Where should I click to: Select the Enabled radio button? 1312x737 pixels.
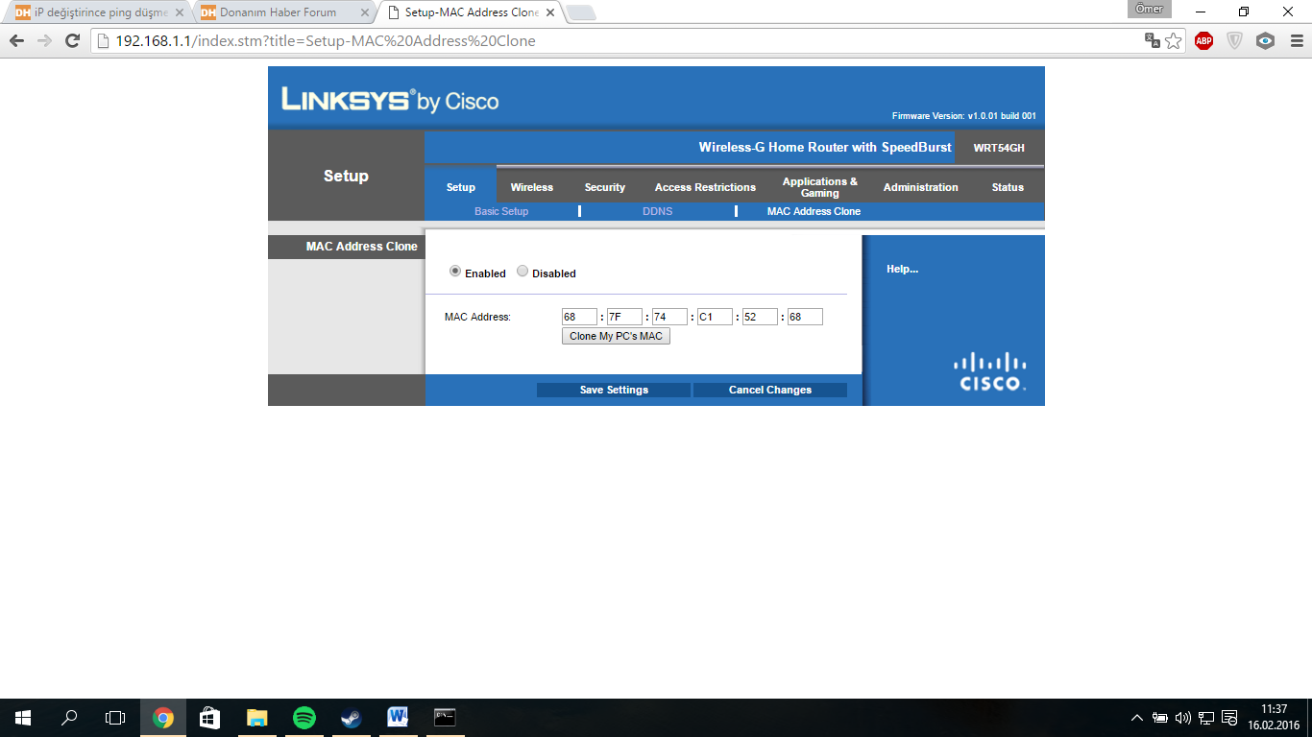455,272
